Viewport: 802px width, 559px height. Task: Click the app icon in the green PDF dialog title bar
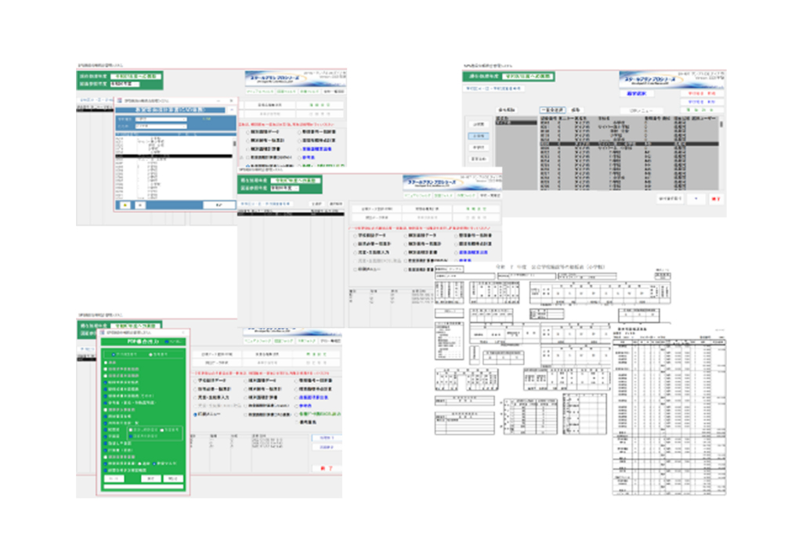point(103,333)
